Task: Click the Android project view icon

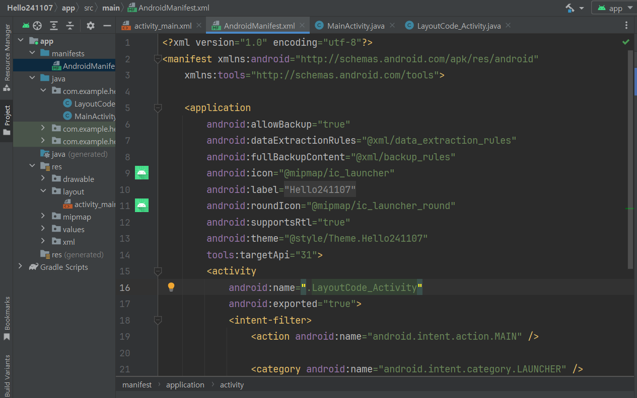Action: [25, 26]
